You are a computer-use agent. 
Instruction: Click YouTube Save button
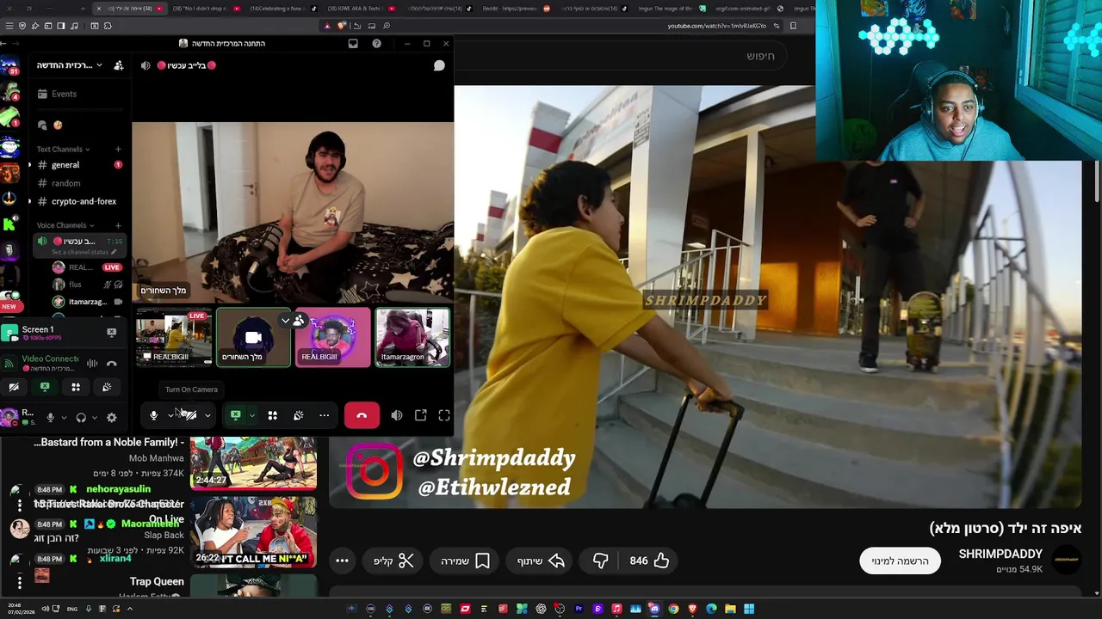(x=465, y=561)
